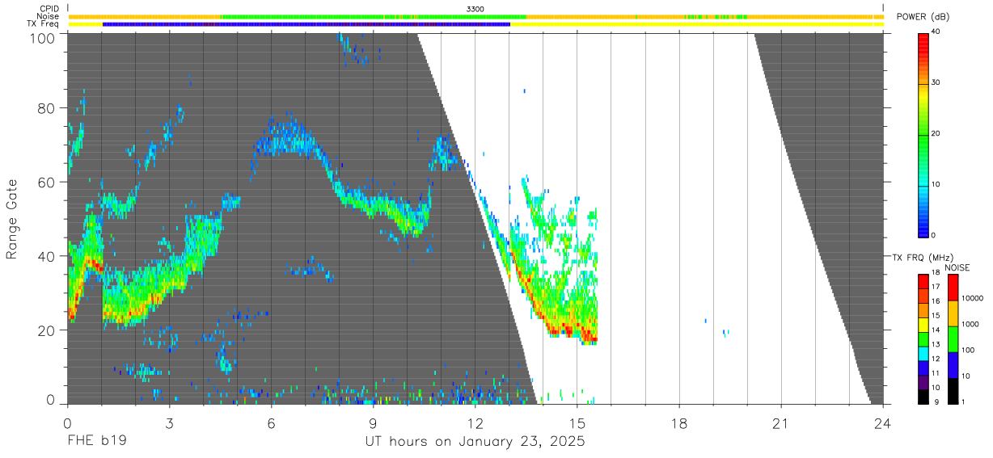Viewport: 993px width, 458px height.
Task: Click the Range Gate axis title
Action: coord(12,219)
